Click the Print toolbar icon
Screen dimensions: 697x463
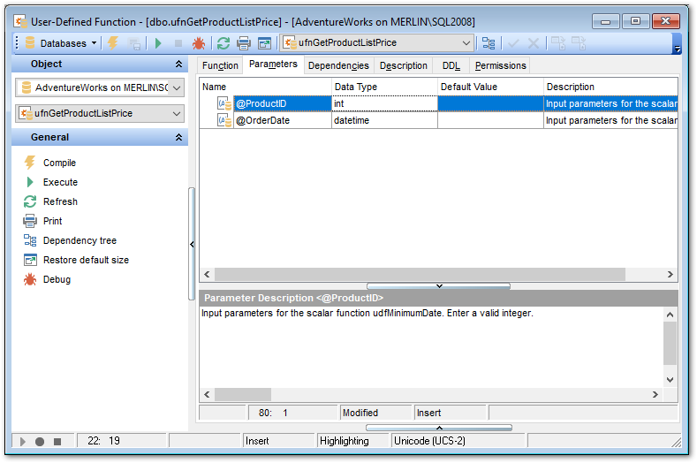pos(244,43)
